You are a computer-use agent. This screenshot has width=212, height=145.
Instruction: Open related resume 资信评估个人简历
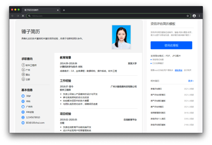coord(158,119)
